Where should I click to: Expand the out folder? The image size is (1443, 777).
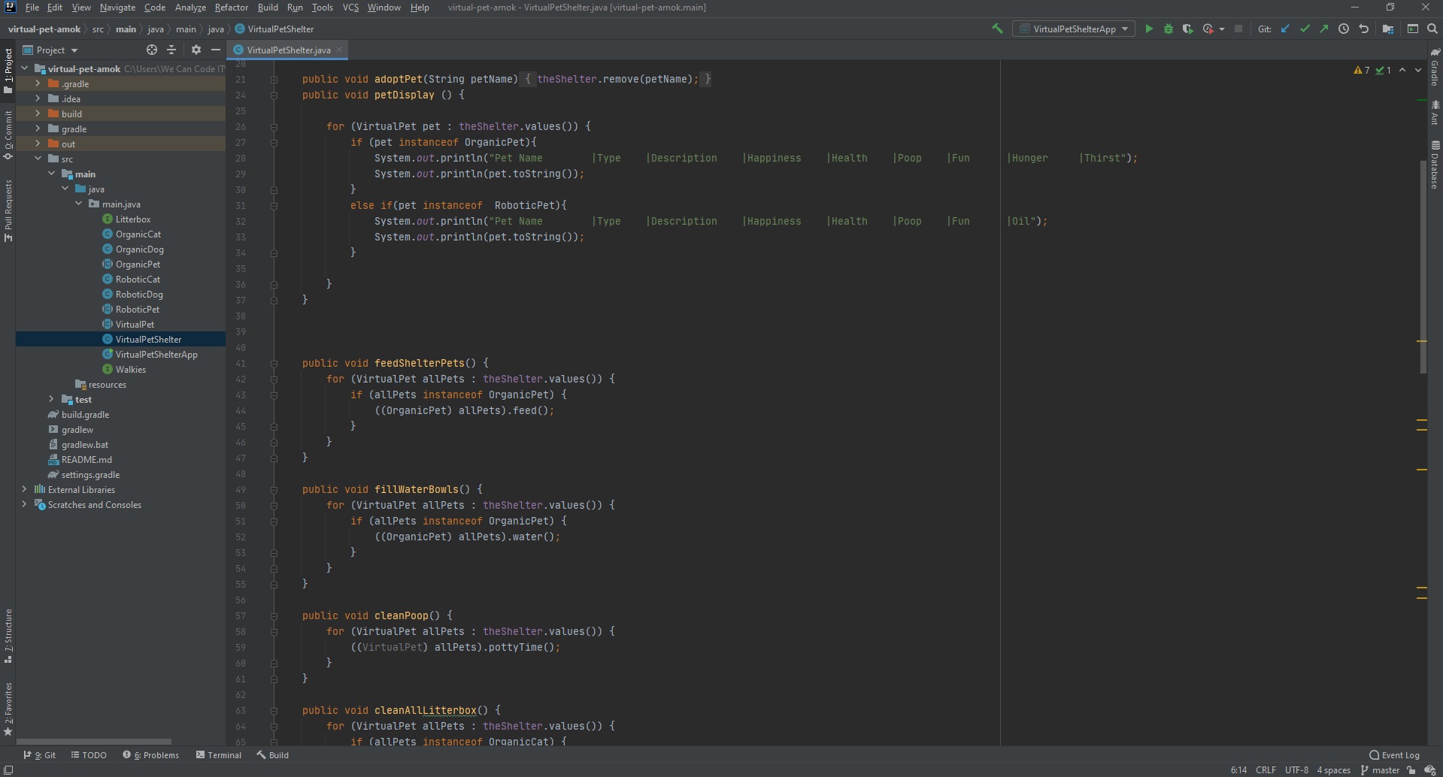38,144
